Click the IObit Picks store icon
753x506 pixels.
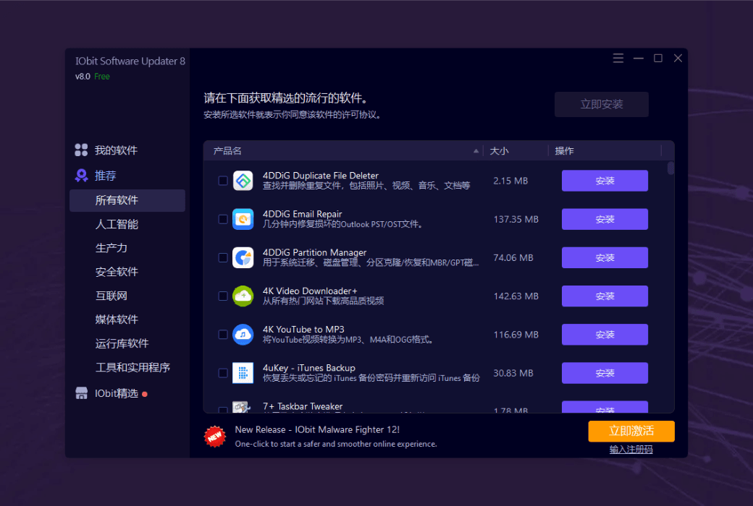coord(81,393)
